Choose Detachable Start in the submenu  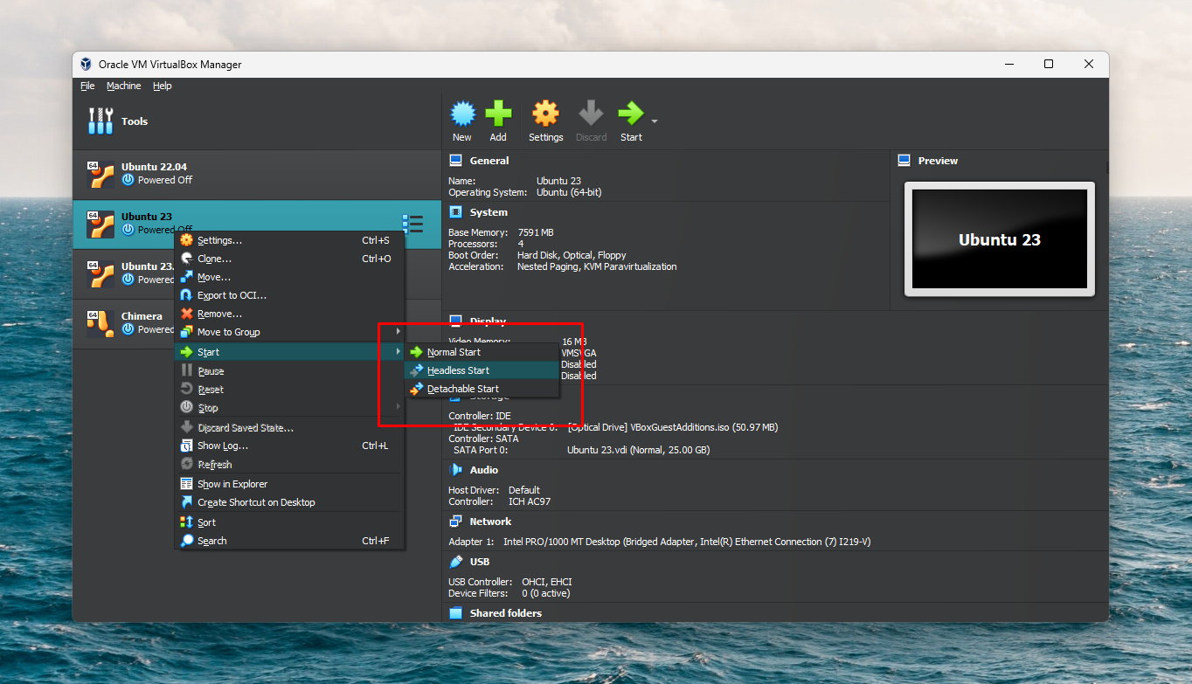(482, 389)
